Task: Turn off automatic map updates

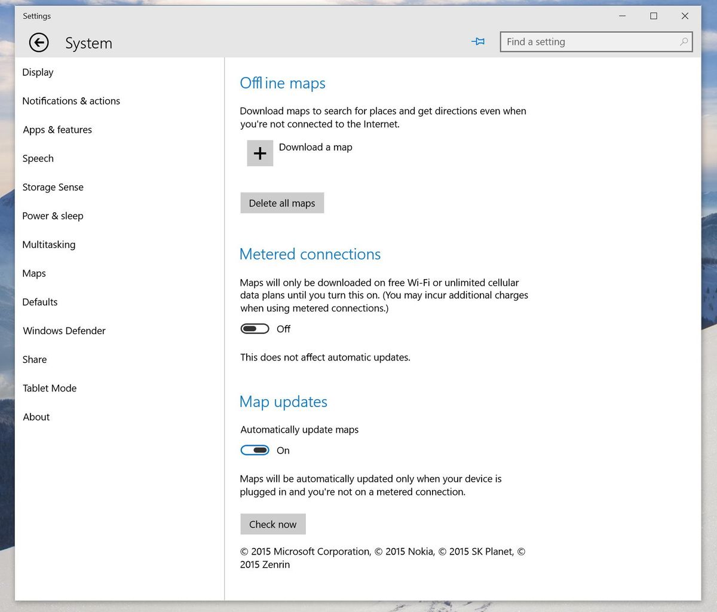Action: (255, 449)
